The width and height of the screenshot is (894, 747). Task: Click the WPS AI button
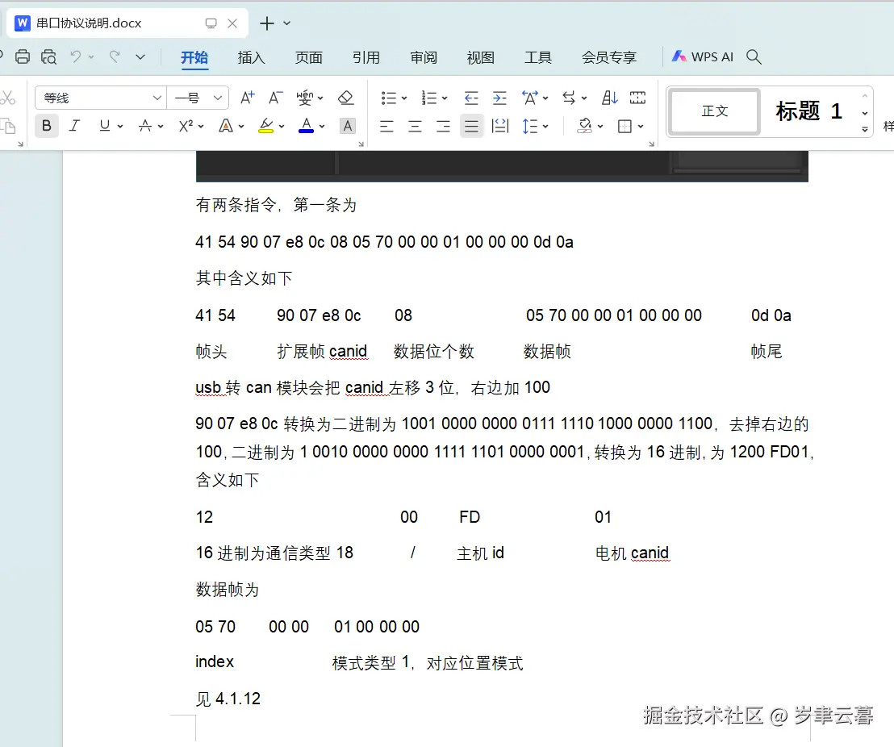(x=701, y=56)
